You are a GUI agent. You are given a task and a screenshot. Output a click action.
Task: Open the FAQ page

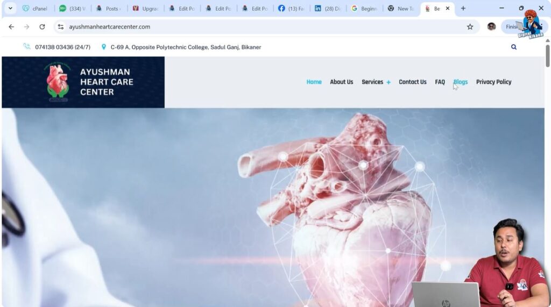(440, 82)
